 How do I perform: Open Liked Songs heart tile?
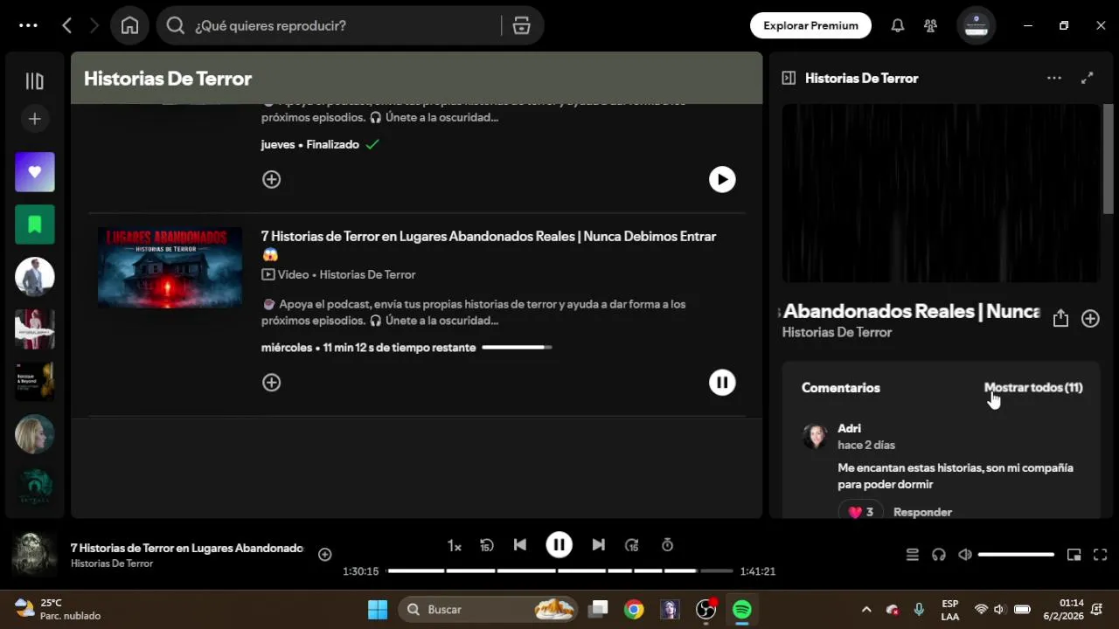35,172
